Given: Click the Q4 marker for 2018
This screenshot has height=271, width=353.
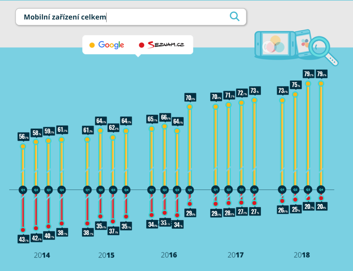Looking at the screenshot, I should point(321,190).
